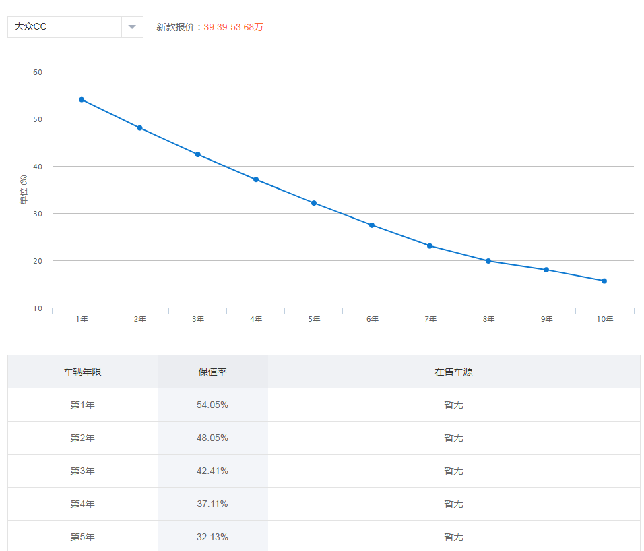
Task: Click the 保值率 column header
Action: click(213, 372)
